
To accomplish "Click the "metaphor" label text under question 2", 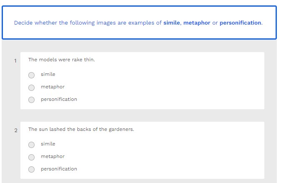I will tap(52, 156).
